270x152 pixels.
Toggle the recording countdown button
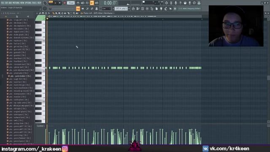coord(87,3)
